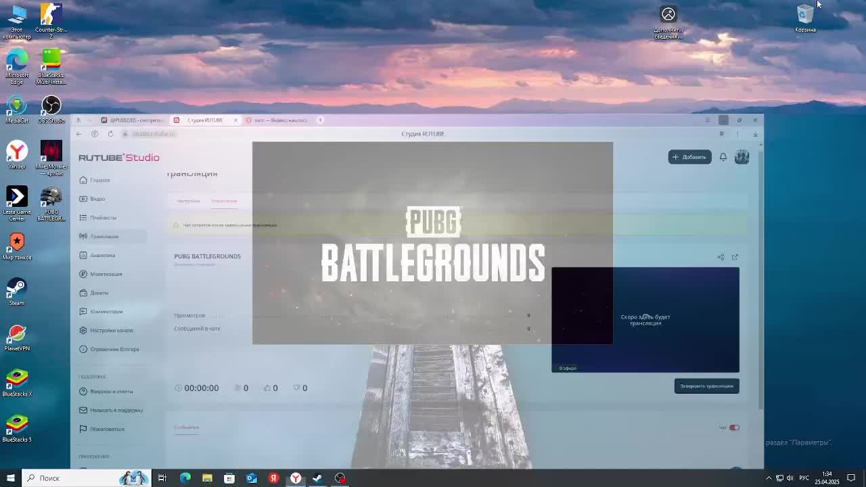Reload the page with refresh icon
The height and width of the screenshot is (487, 866).
[x=110, y=134]
